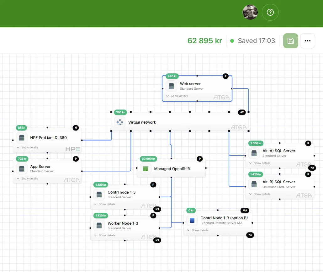
Task: Expand Show details on Alt. A) SQL Server
Action: click(x=260, y=163)
